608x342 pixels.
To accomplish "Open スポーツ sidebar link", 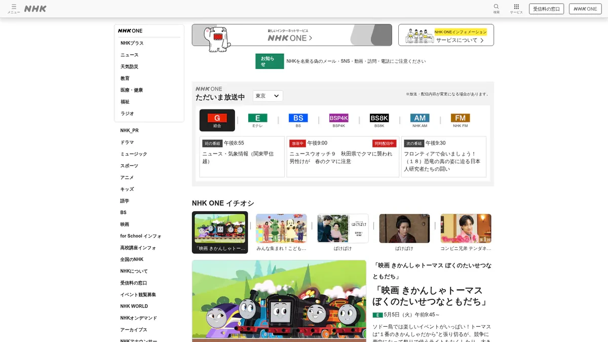I will tap(129, 166).
